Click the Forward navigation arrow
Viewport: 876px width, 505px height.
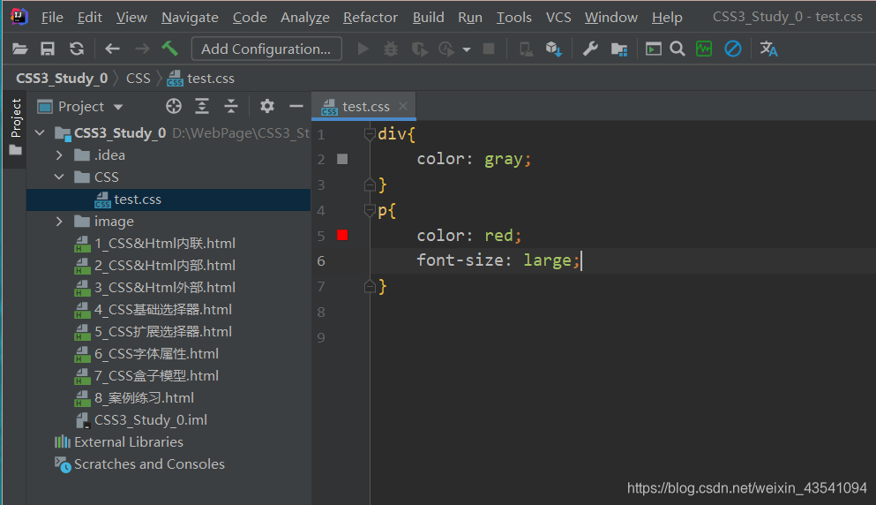[142, 49]
